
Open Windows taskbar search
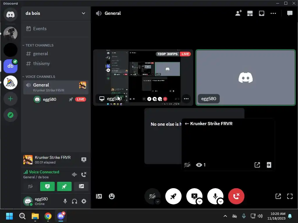click(x=22, y=216)
